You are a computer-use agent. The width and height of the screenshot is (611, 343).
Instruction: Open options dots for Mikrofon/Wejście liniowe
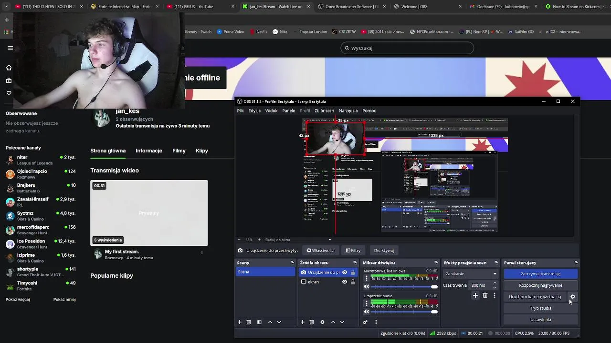point(367,278)
